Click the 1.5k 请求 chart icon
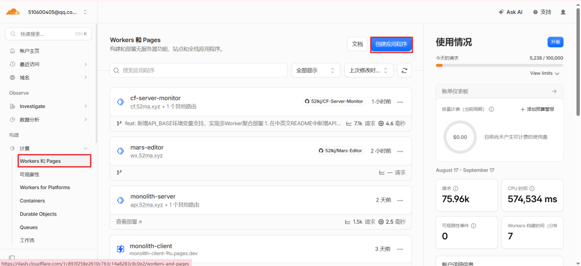This screenshot has width=581, height=266. tap(348, 222)
